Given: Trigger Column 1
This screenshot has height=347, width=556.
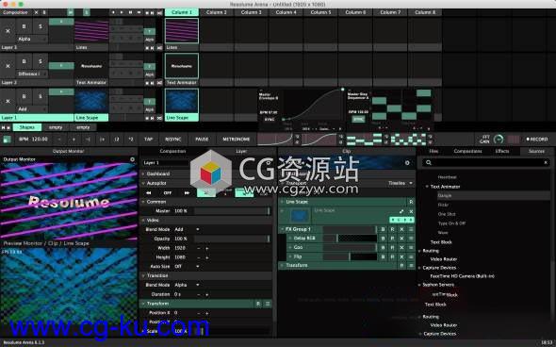Looking at the screenshot, I should (182, 12).
